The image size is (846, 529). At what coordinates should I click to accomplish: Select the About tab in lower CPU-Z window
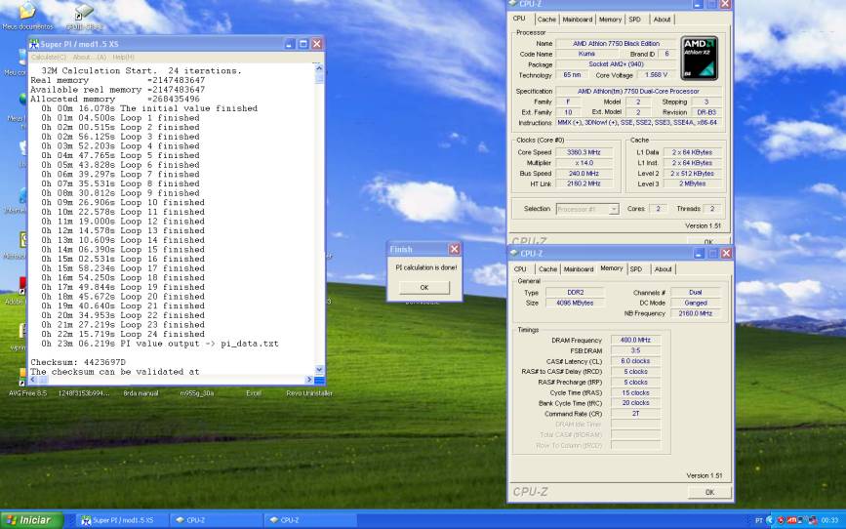coord(664,268)
